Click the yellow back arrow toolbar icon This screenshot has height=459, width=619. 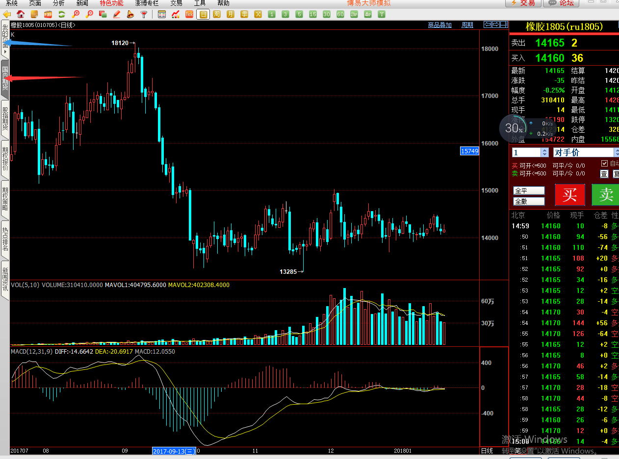pyautogui.click(x=7, y=14)
